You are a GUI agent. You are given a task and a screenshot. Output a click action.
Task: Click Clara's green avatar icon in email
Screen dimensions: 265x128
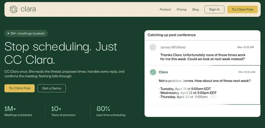pos(153,72)
